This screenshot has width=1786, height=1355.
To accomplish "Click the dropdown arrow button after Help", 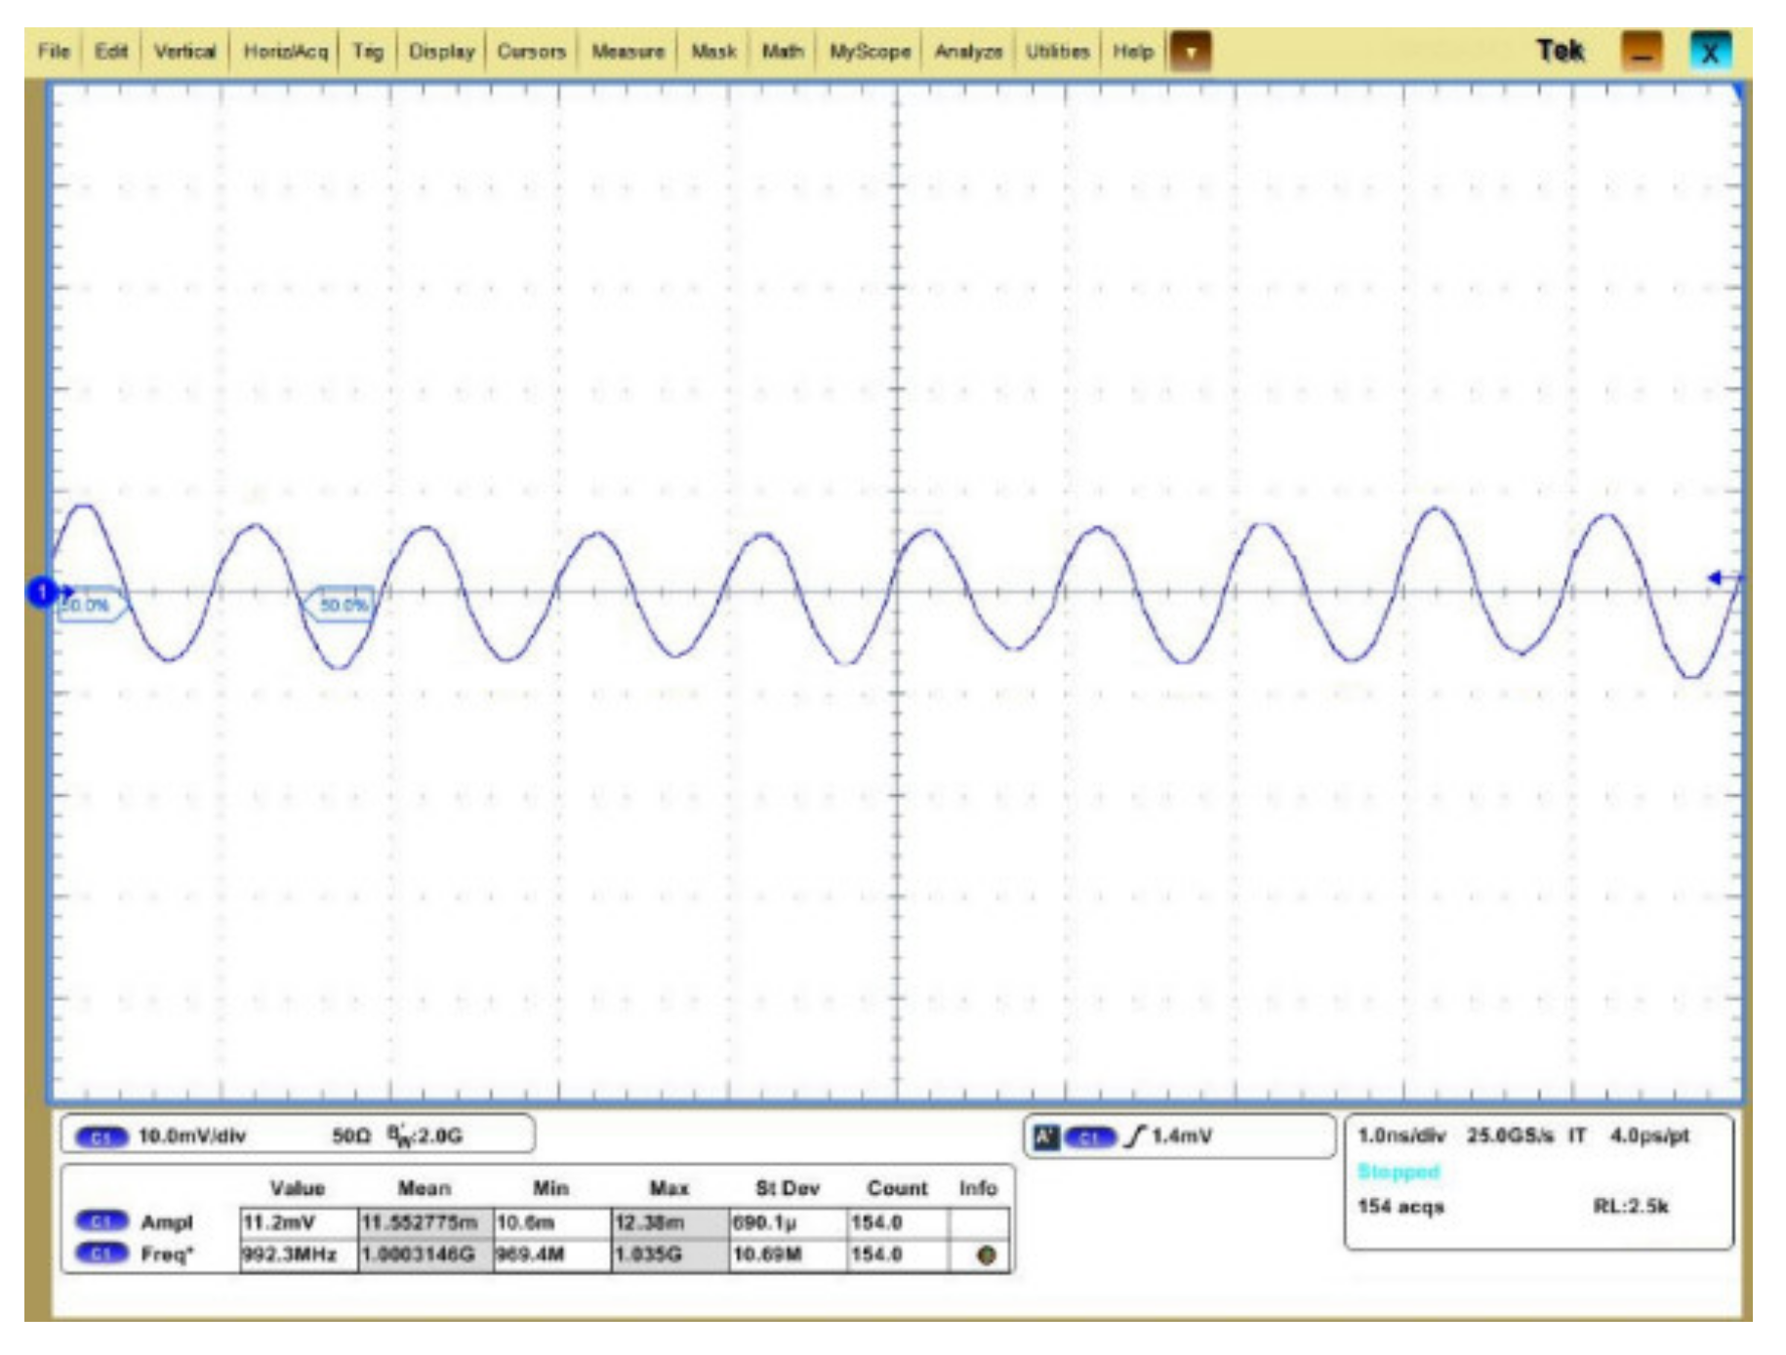I will click(1191, 53).
